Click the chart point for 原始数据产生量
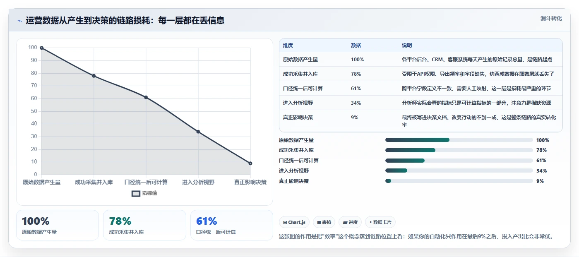The width and height of the screenshot is (579, 257). tap(41, 48)
